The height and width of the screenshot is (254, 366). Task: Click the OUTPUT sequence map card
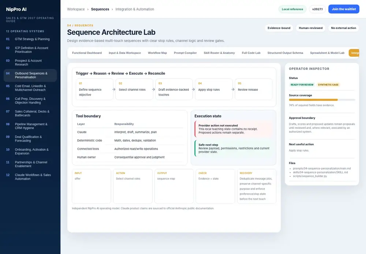click(x=174, y=186)
